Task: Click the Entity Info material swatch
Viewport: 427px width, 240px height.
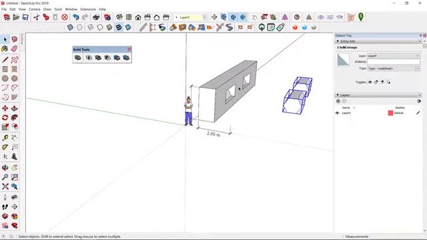Action: (343, 59)
